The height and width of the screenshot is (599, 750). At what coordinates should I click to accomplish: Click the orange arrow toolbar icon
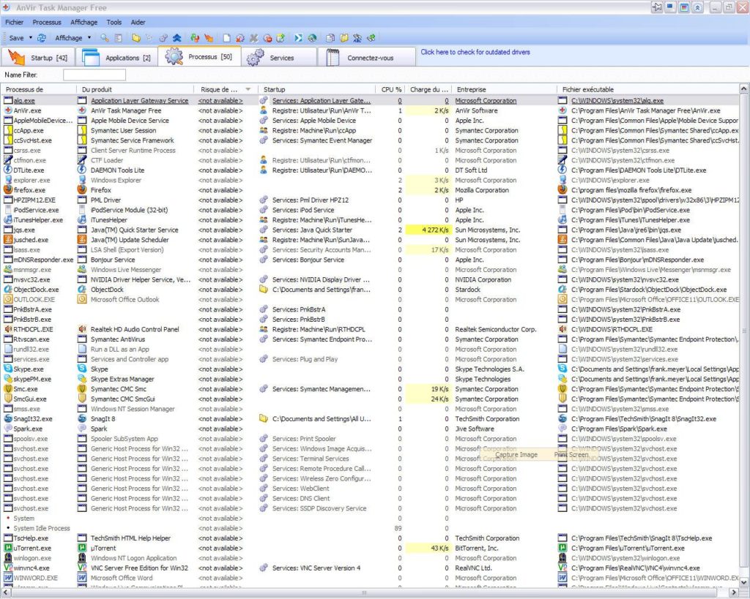pyautogui.click(x=209, y=38)
